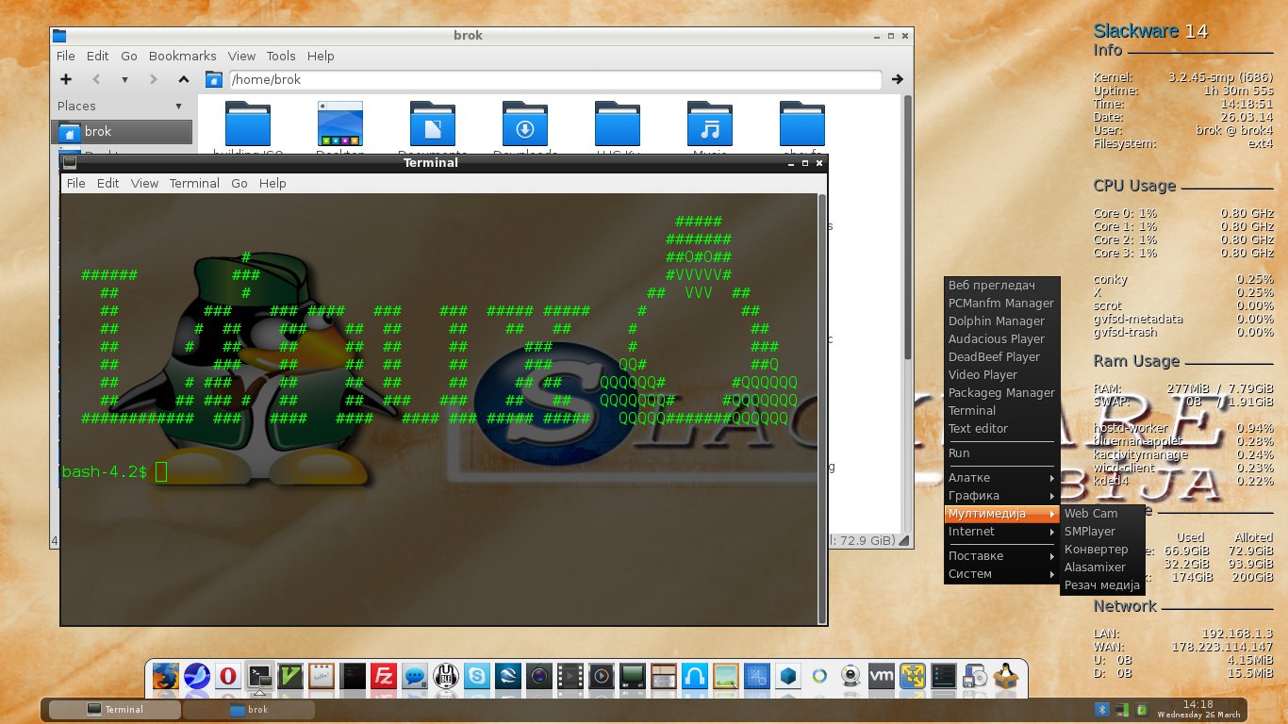Open the landscape image viewer dock icon

(x=726, y=676)
